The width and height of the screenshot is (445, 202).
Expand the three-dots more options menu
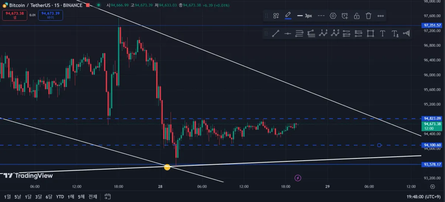380,16
